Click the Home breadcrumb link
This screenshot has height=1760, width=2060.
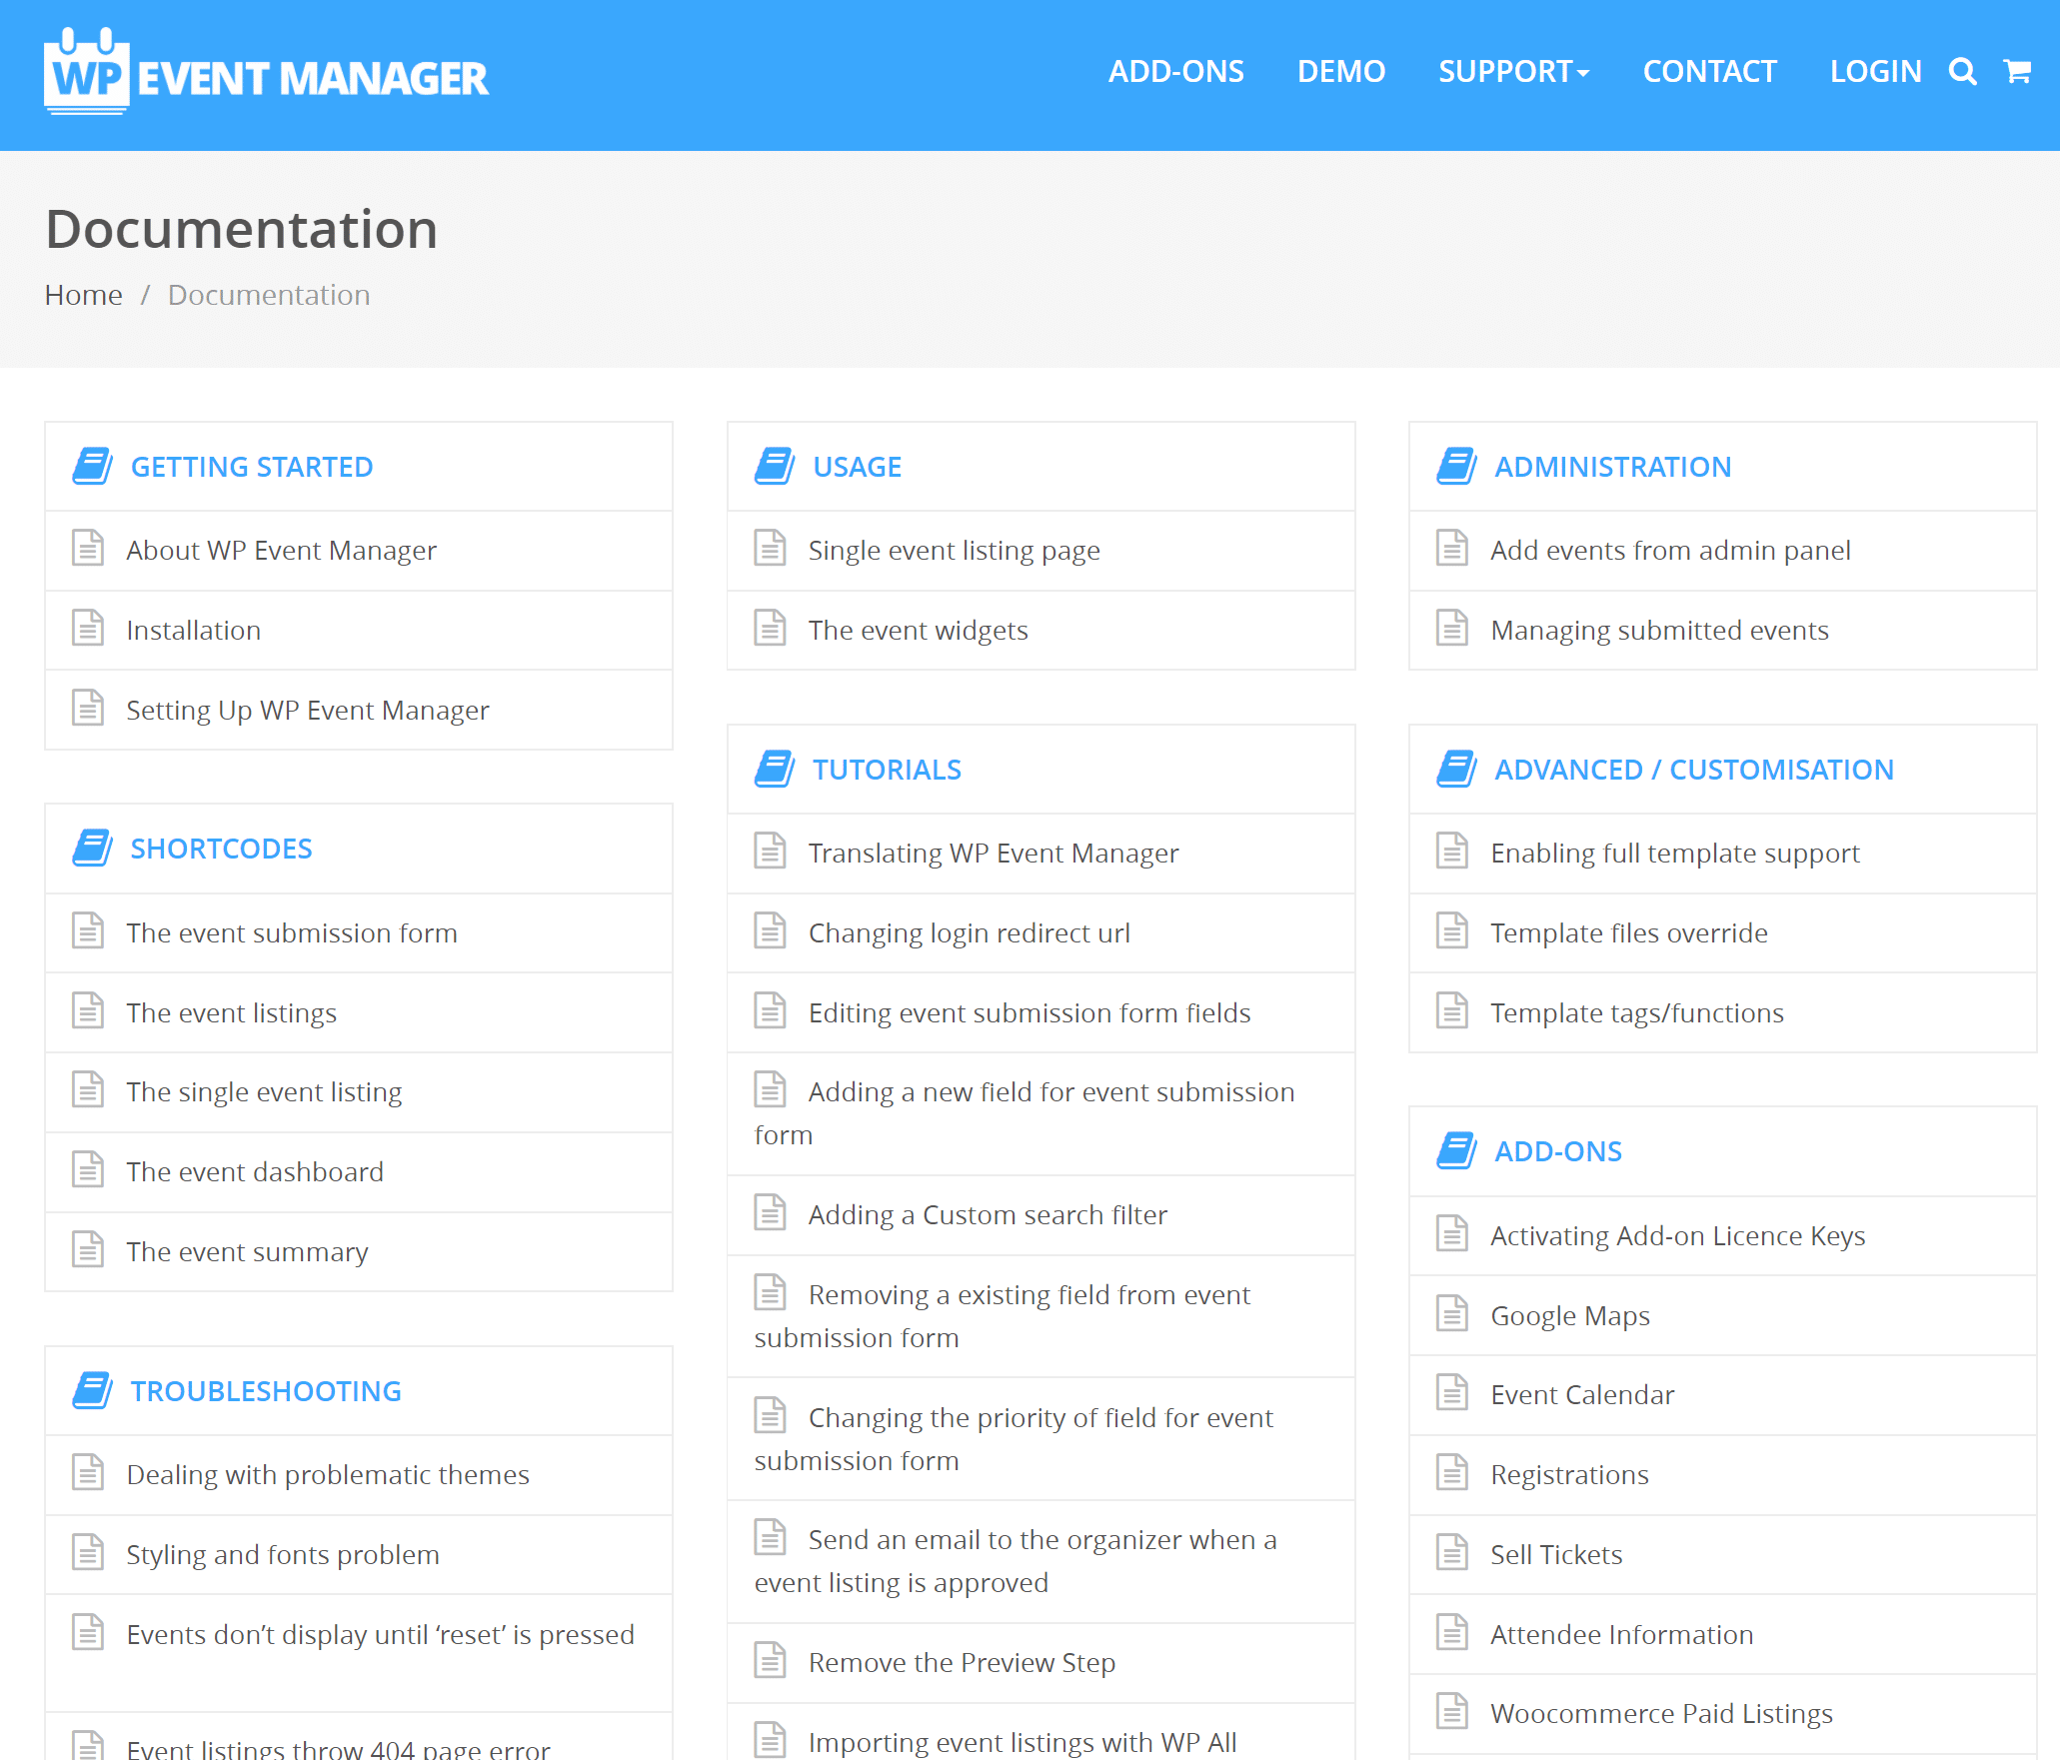(84, 292)
